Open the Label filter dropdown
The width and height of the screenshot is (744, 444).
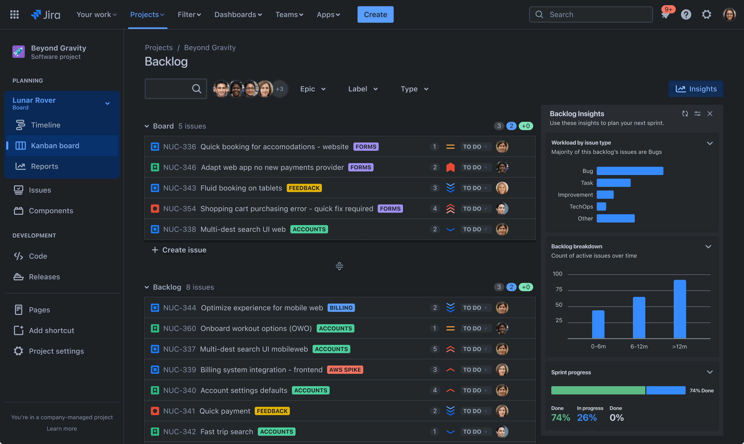pyautogui.click(x=363, y=88)
